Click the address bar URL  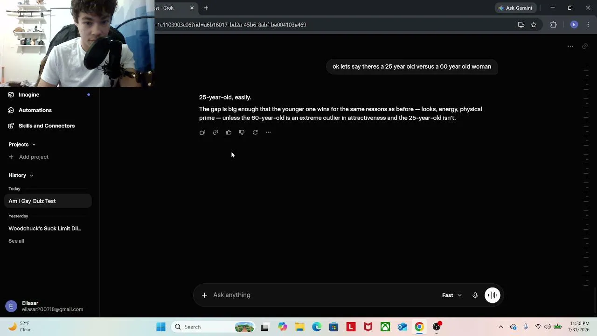click(x=231, y=25)
